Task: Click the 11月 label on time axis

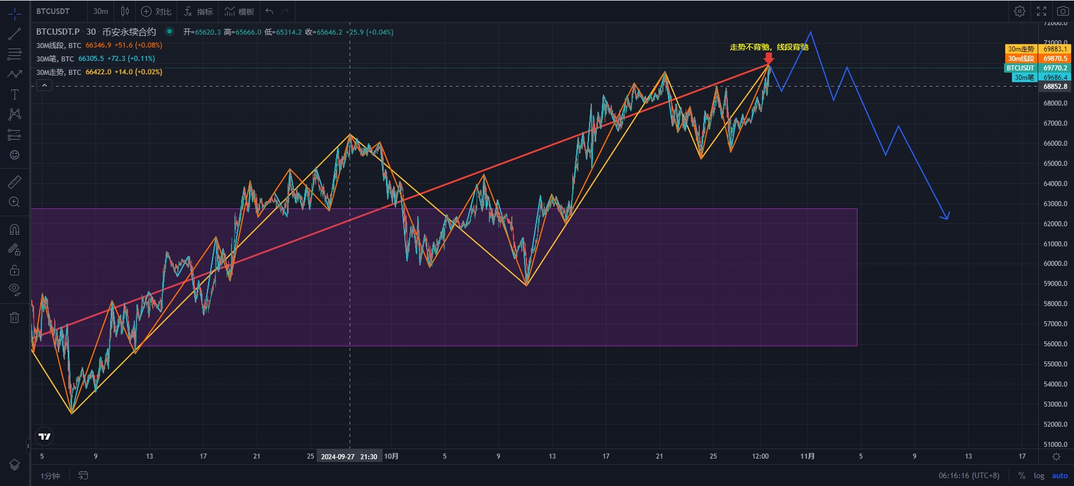Action: click(808, 456)
